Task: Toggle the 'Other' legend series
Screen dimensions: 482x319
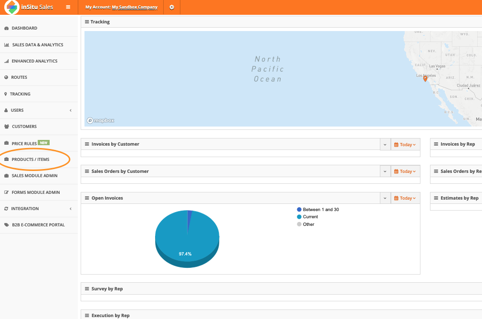Action: pos(308,224)
